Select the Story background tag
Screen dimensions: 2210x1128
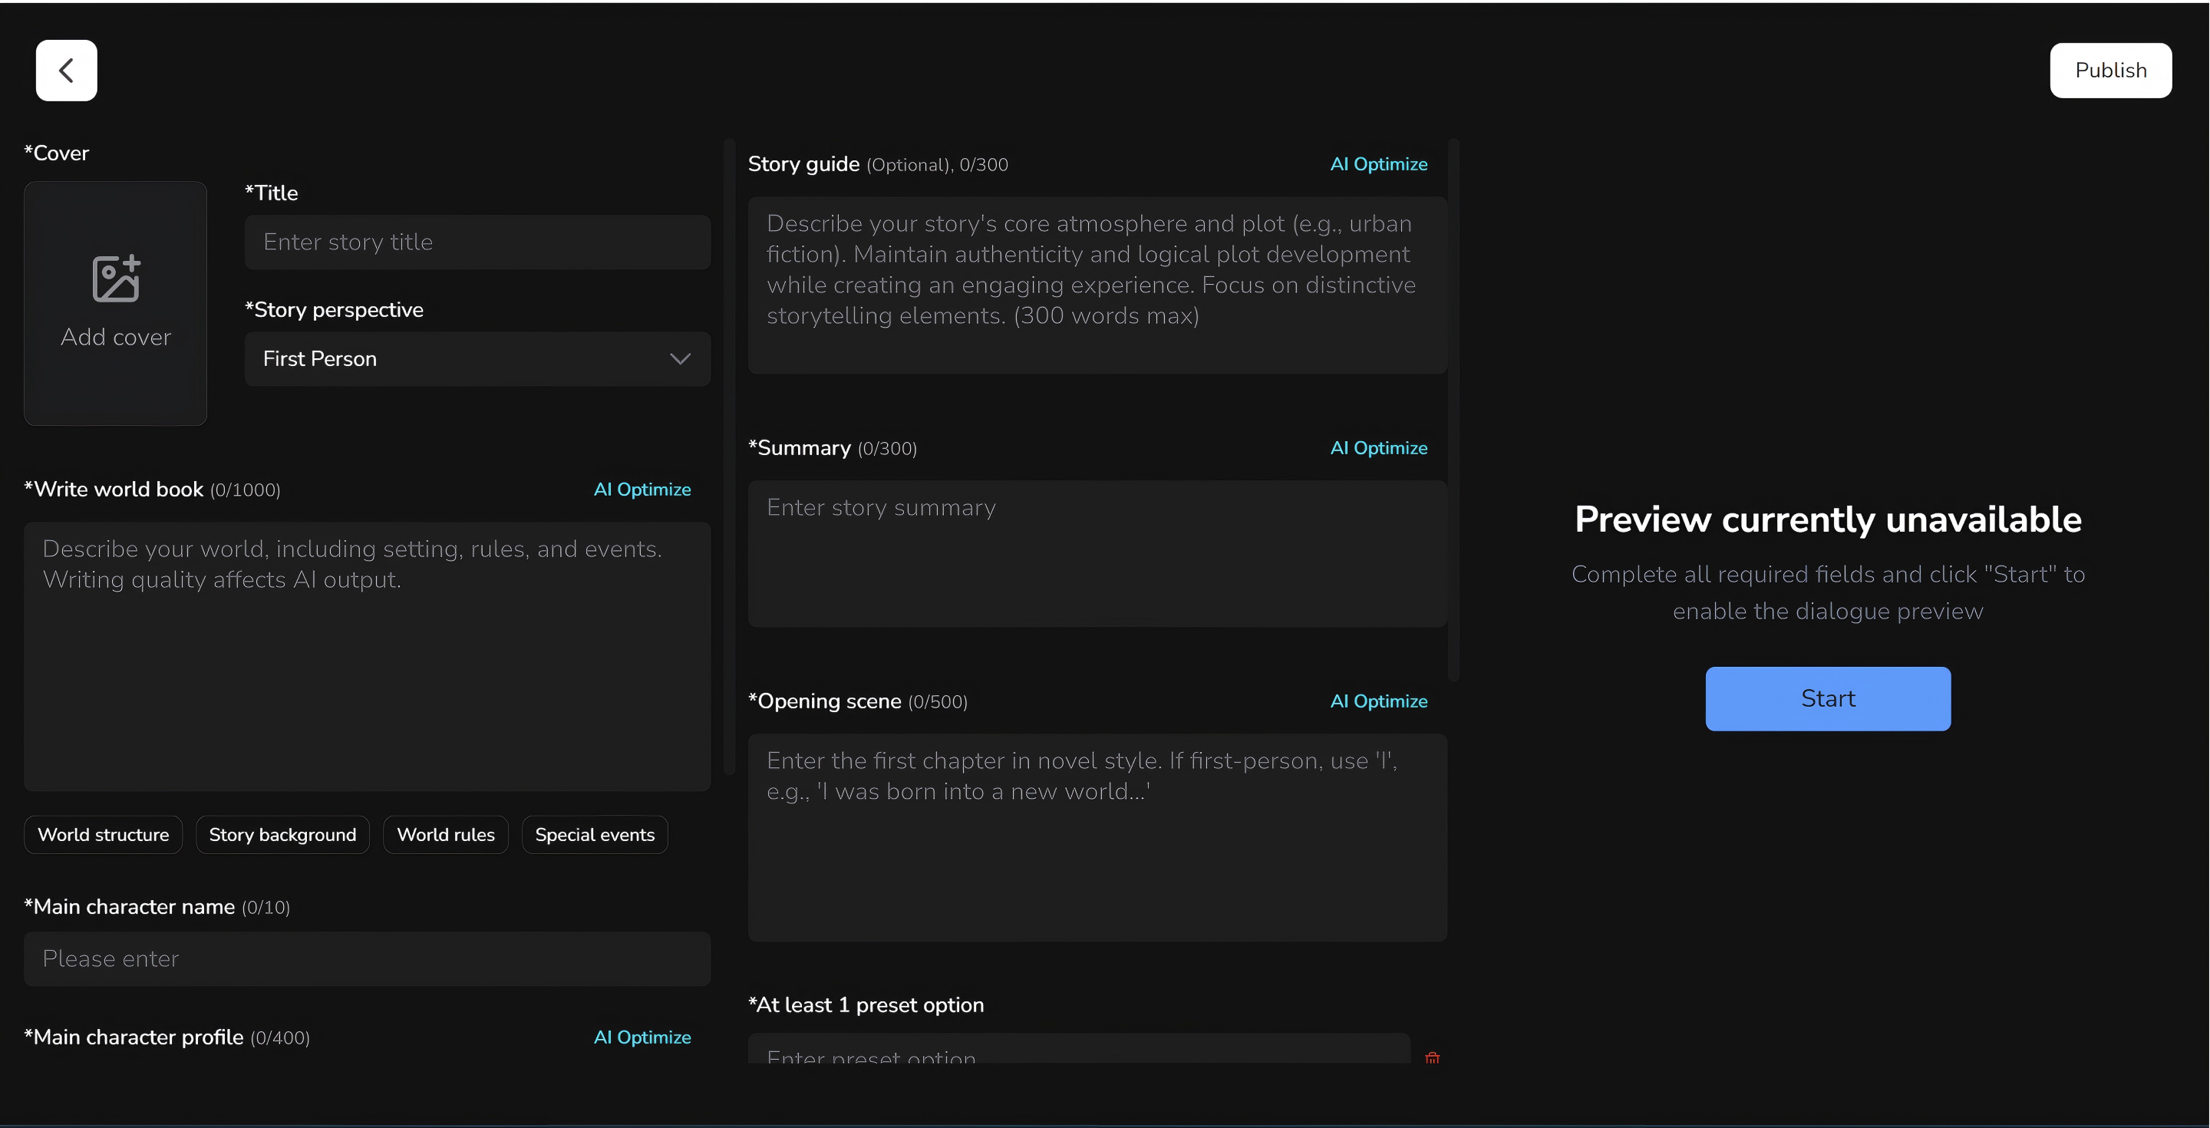click(282, 835)
